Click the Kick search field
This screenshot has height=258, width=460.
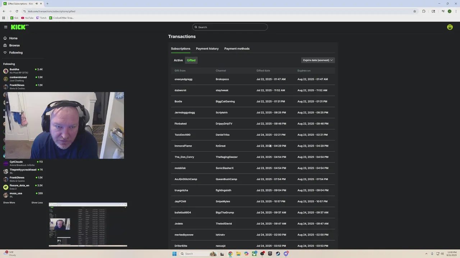(x=230, y=27)
